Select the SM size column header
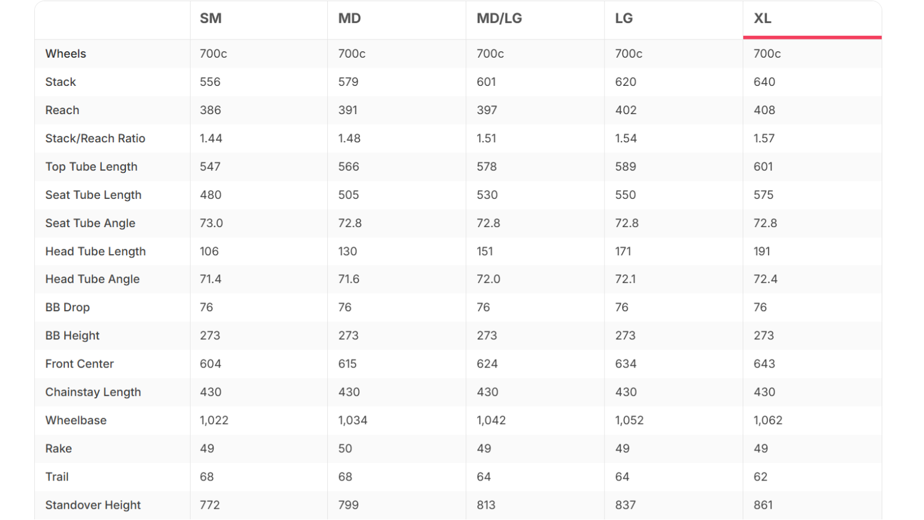Viewport: 924px width, 520px height. (x=210, y=18)
